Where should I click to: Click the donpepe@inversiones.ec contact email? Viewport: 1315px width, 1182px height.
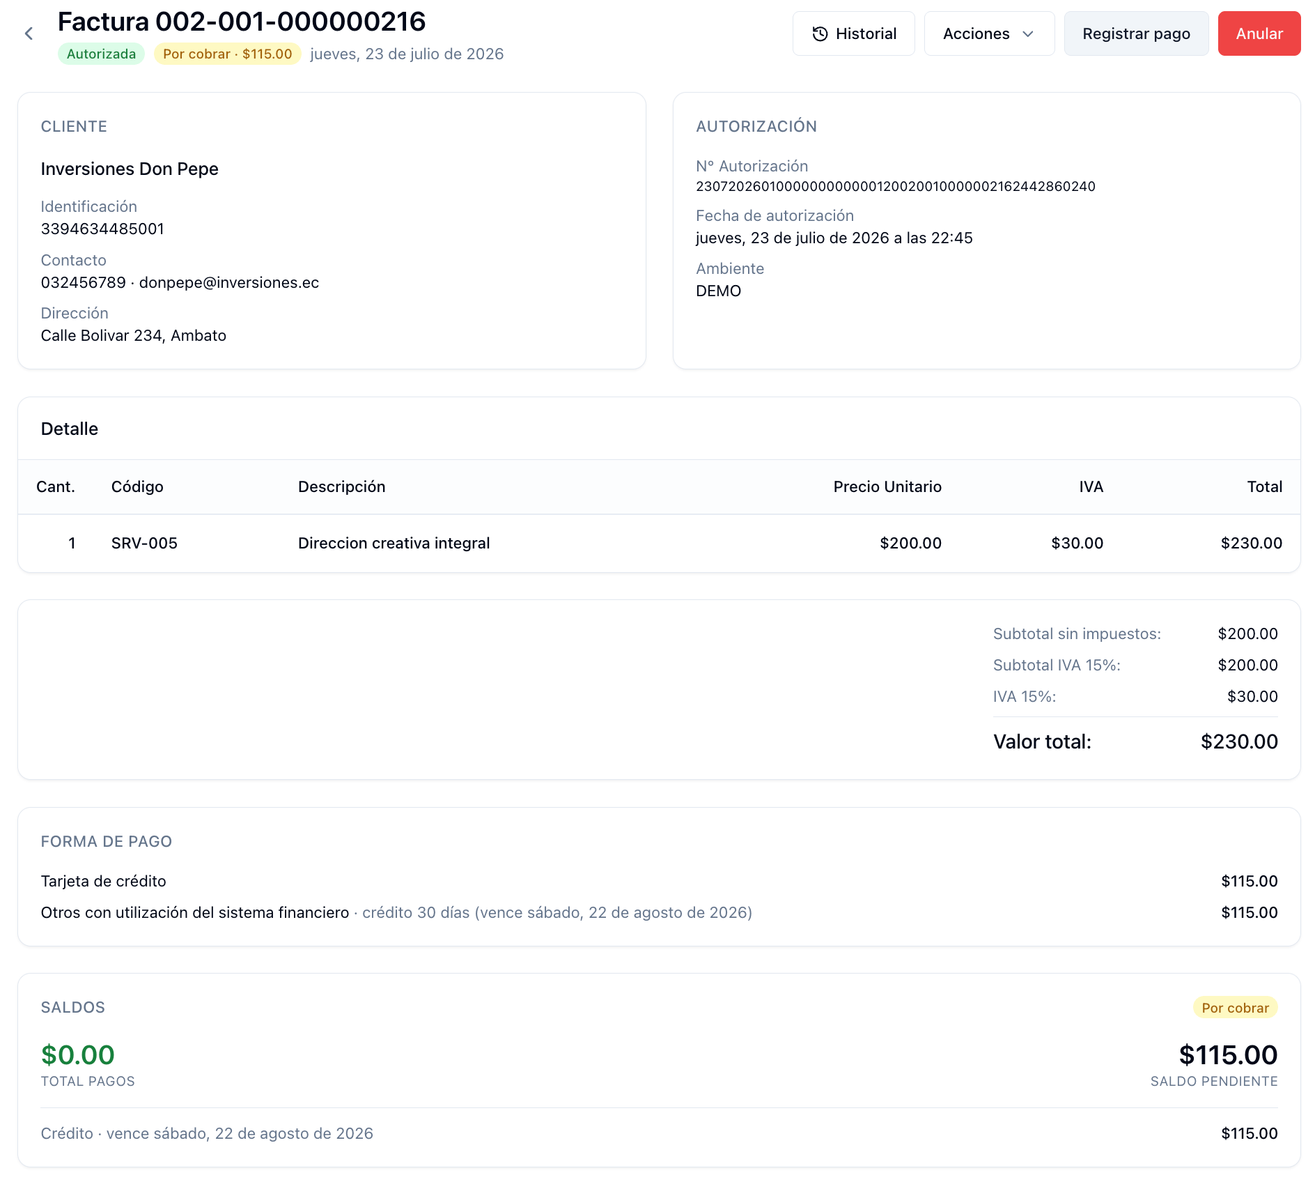(x=228, y=282)
